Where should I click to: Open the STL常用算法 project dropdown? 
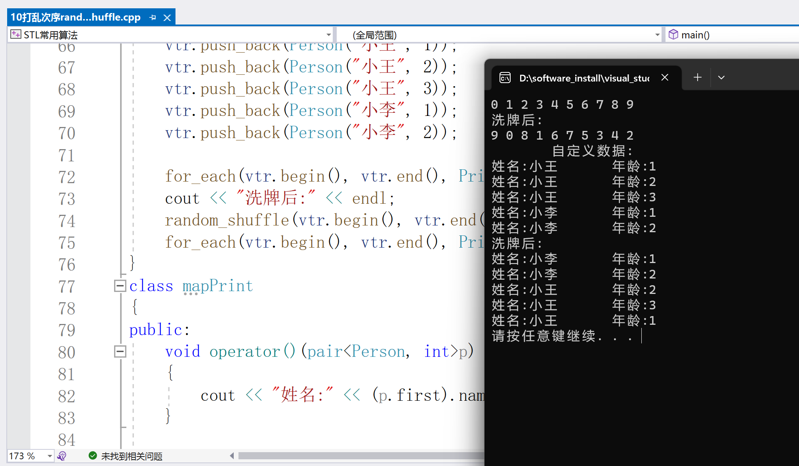click(x=328, y=35)
